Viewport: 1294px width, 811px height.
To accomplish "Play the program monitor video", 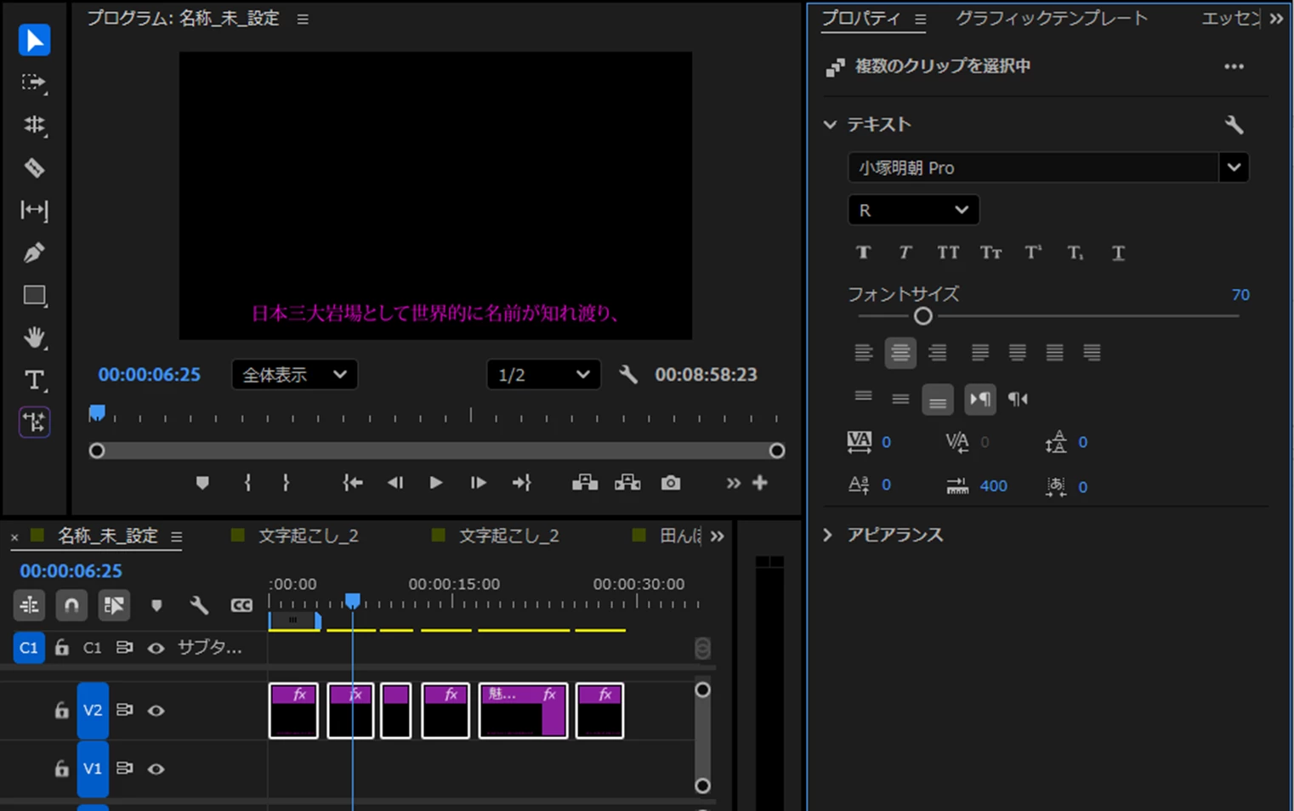I will 436,483.
